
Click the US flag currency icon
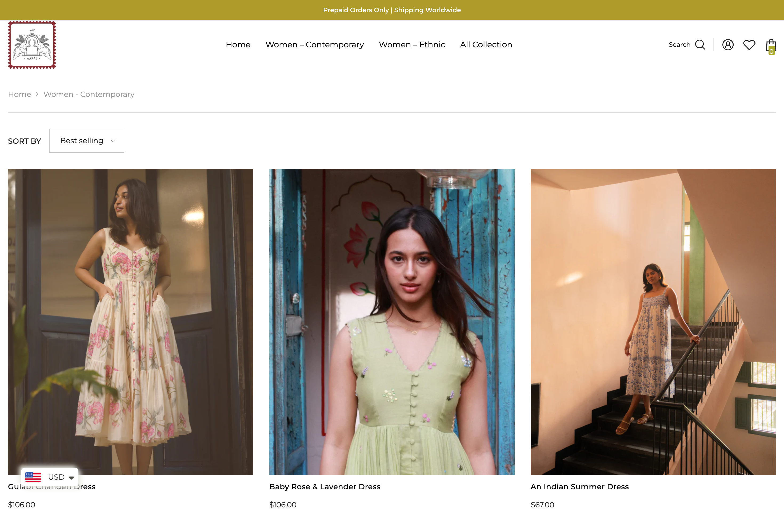point(33,477)
